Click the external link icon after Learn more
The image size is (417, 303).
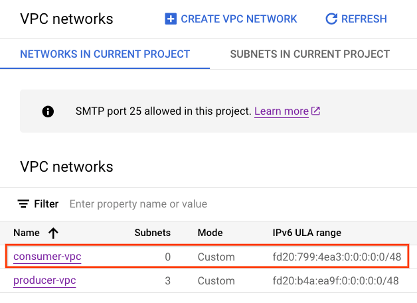point(316,111)
